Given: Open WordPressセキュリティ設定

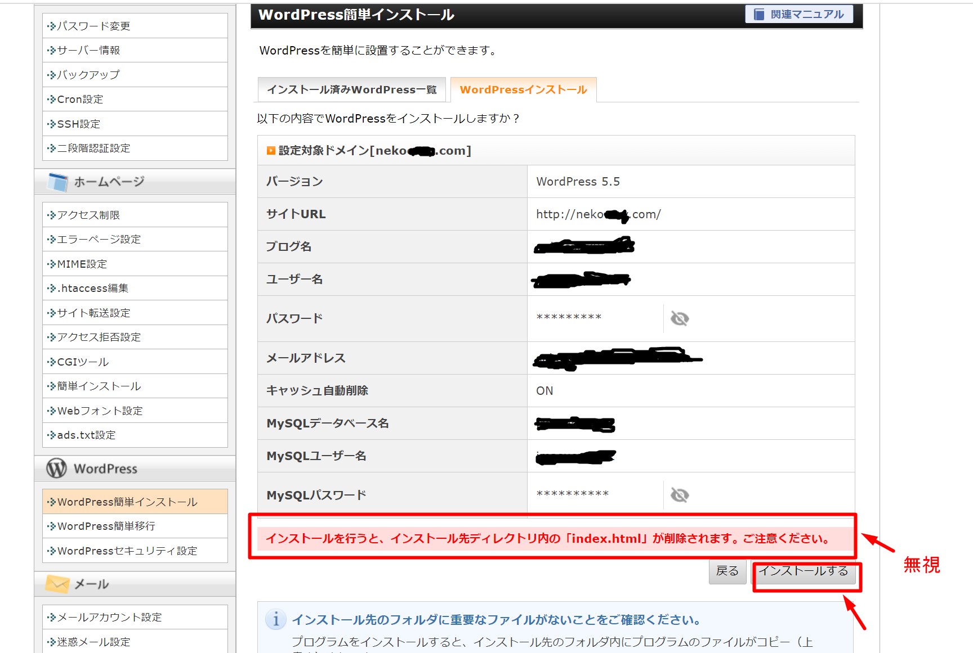Looking at the screenshot, I should pyautogui.click(x=135, y=551).
